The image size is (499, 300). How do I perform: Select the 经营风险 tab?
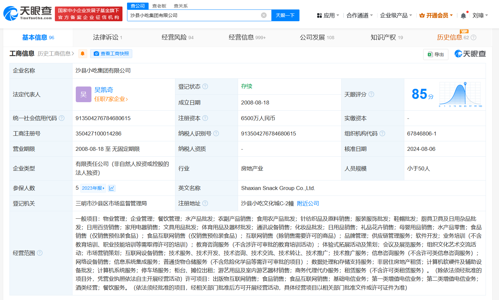click(x=178, y=38)
